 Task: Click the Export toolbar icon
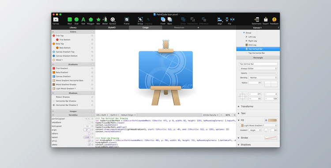[266, 21]
